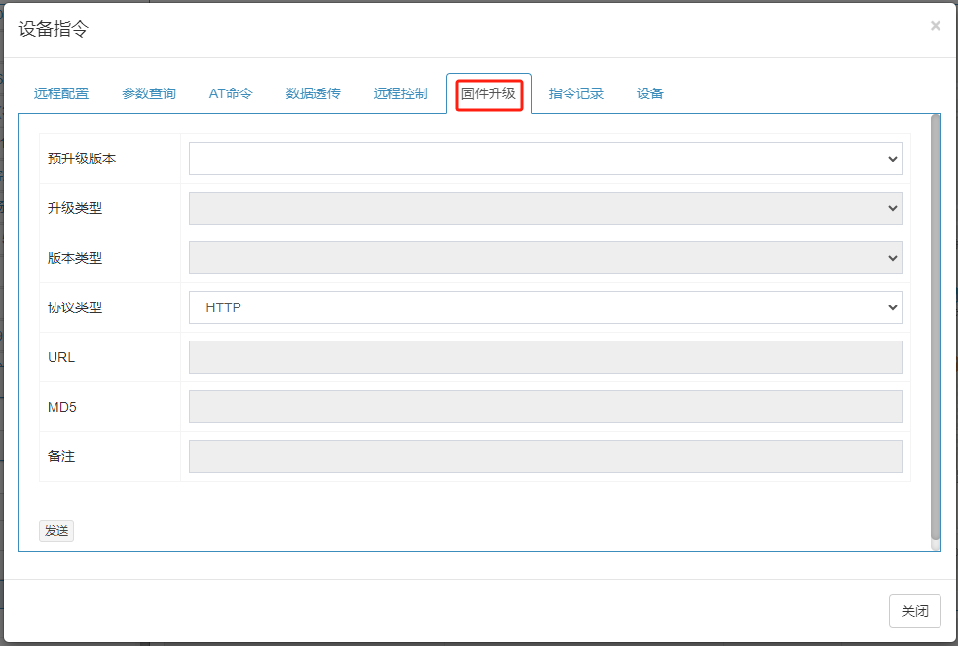The image size is (958, 646).
Task: Select the 数据透传 tab
Action: coord(313,94)
